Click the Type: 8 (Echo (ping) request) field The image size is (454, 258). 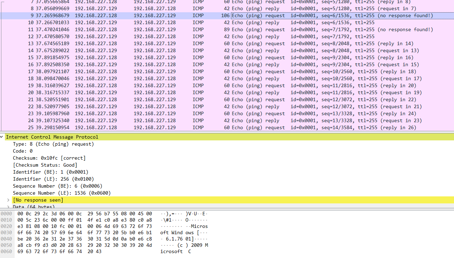pyautogui.click(x=53, y=144)
